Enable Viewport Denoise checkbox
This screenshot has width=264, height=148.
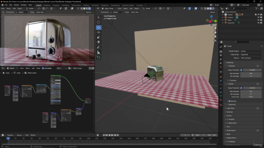coord(229,81)
